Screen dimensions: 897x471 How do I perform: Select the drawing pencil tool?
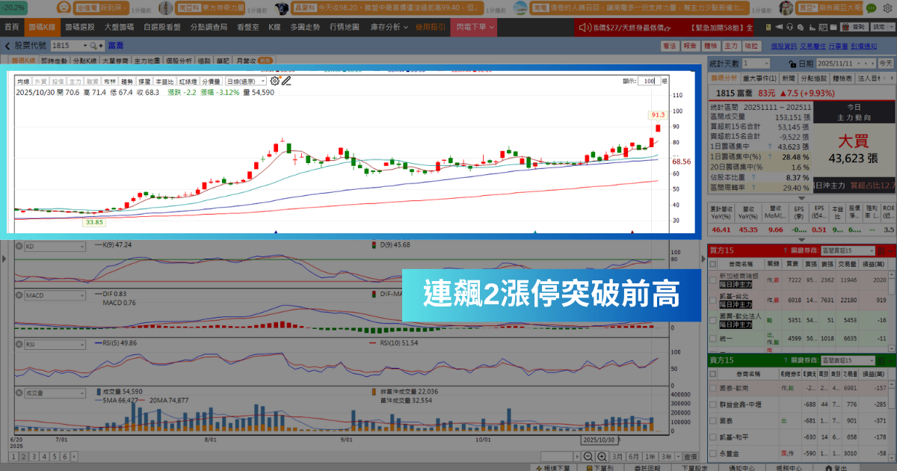[286, 81]
